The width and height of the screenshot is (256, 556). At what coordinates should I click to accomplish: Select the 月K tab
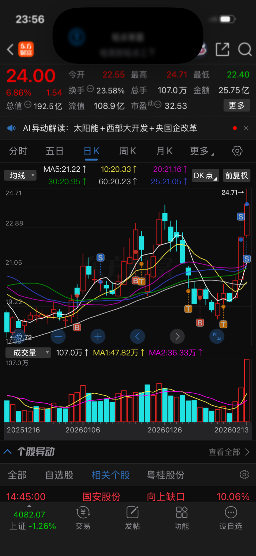(x=164, y=151)
